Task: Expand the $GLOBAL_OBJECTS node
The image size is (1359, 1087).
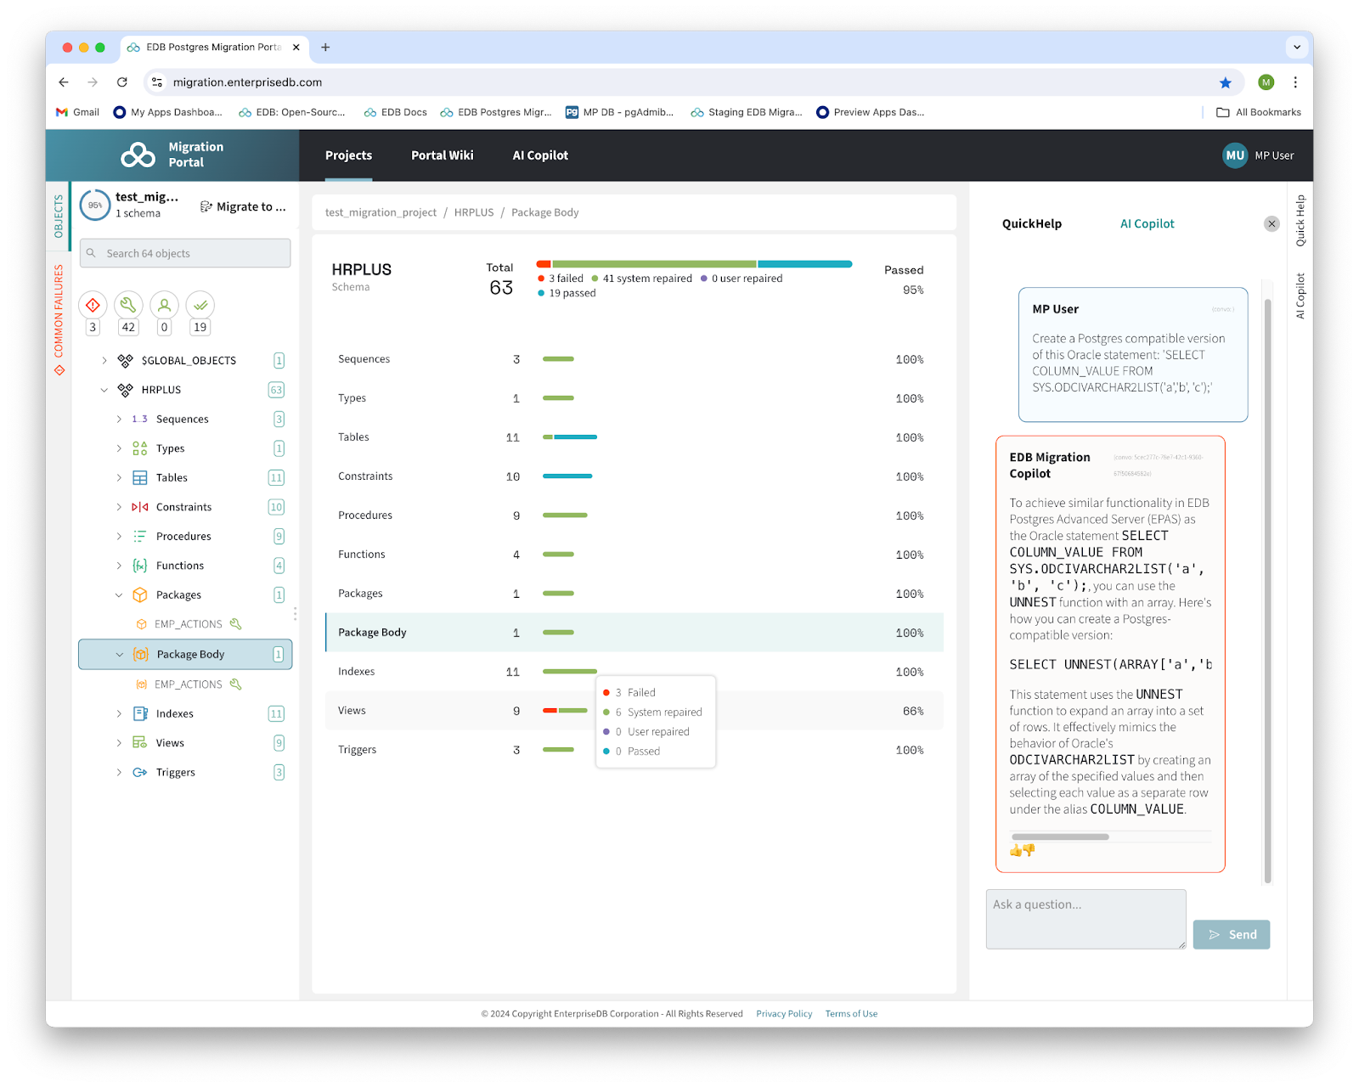Action: coord(104,361)
